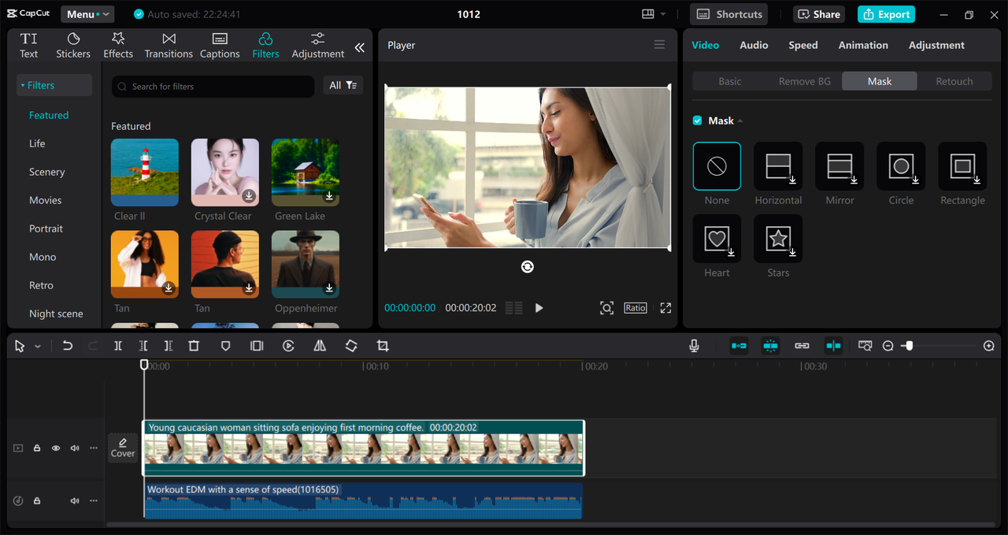Click the mirror flip icon in timeline toolbar
The height and width of the screenshot is (535, 1008).
point(320,346)
